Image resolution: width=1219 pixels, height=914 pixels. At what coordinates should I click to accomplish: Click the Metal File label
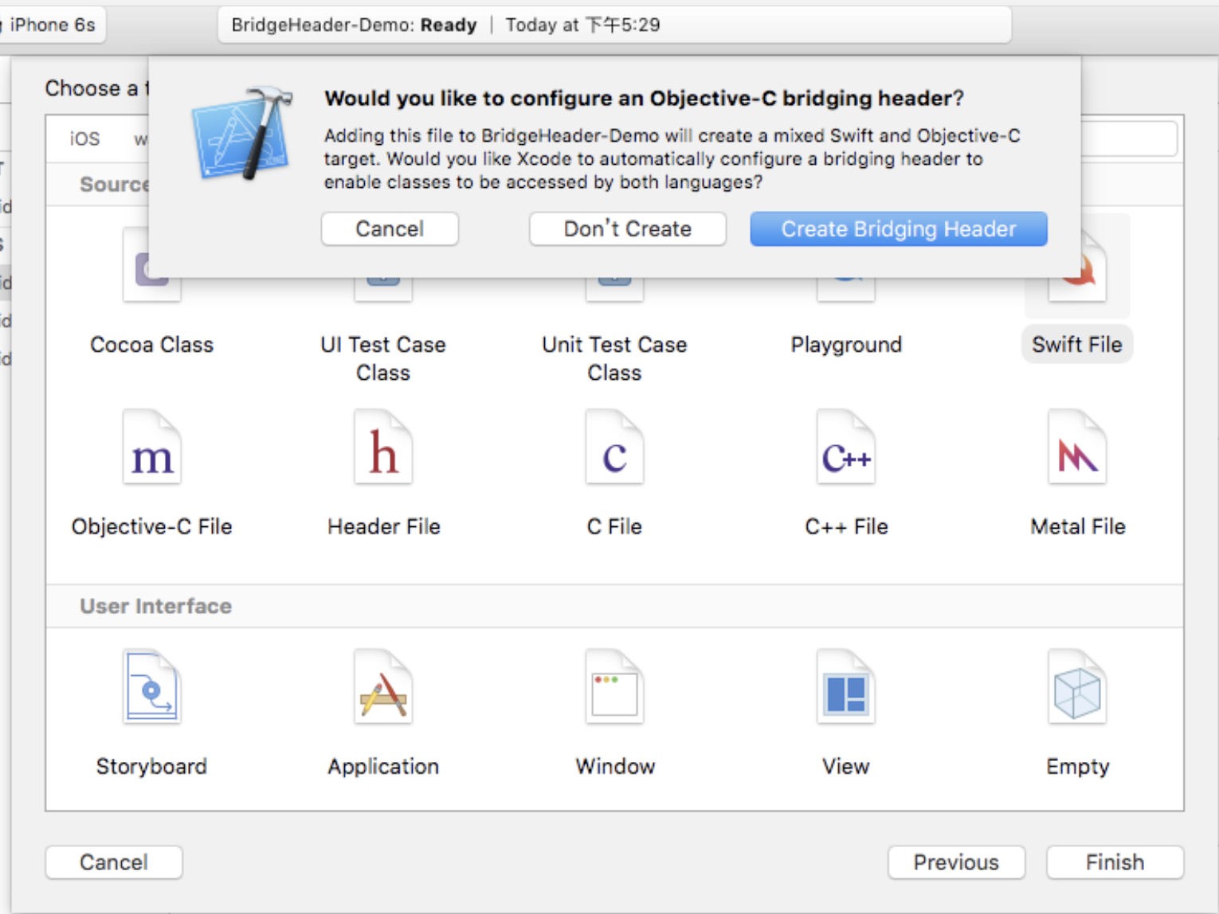coord(1077,526)
